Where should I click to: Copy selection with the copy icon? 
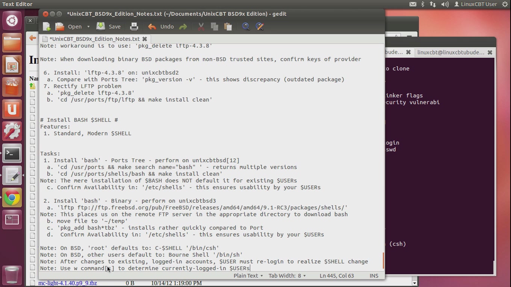(215, 27)
